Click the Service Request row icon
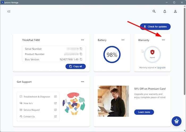 [x=21, y=110]
